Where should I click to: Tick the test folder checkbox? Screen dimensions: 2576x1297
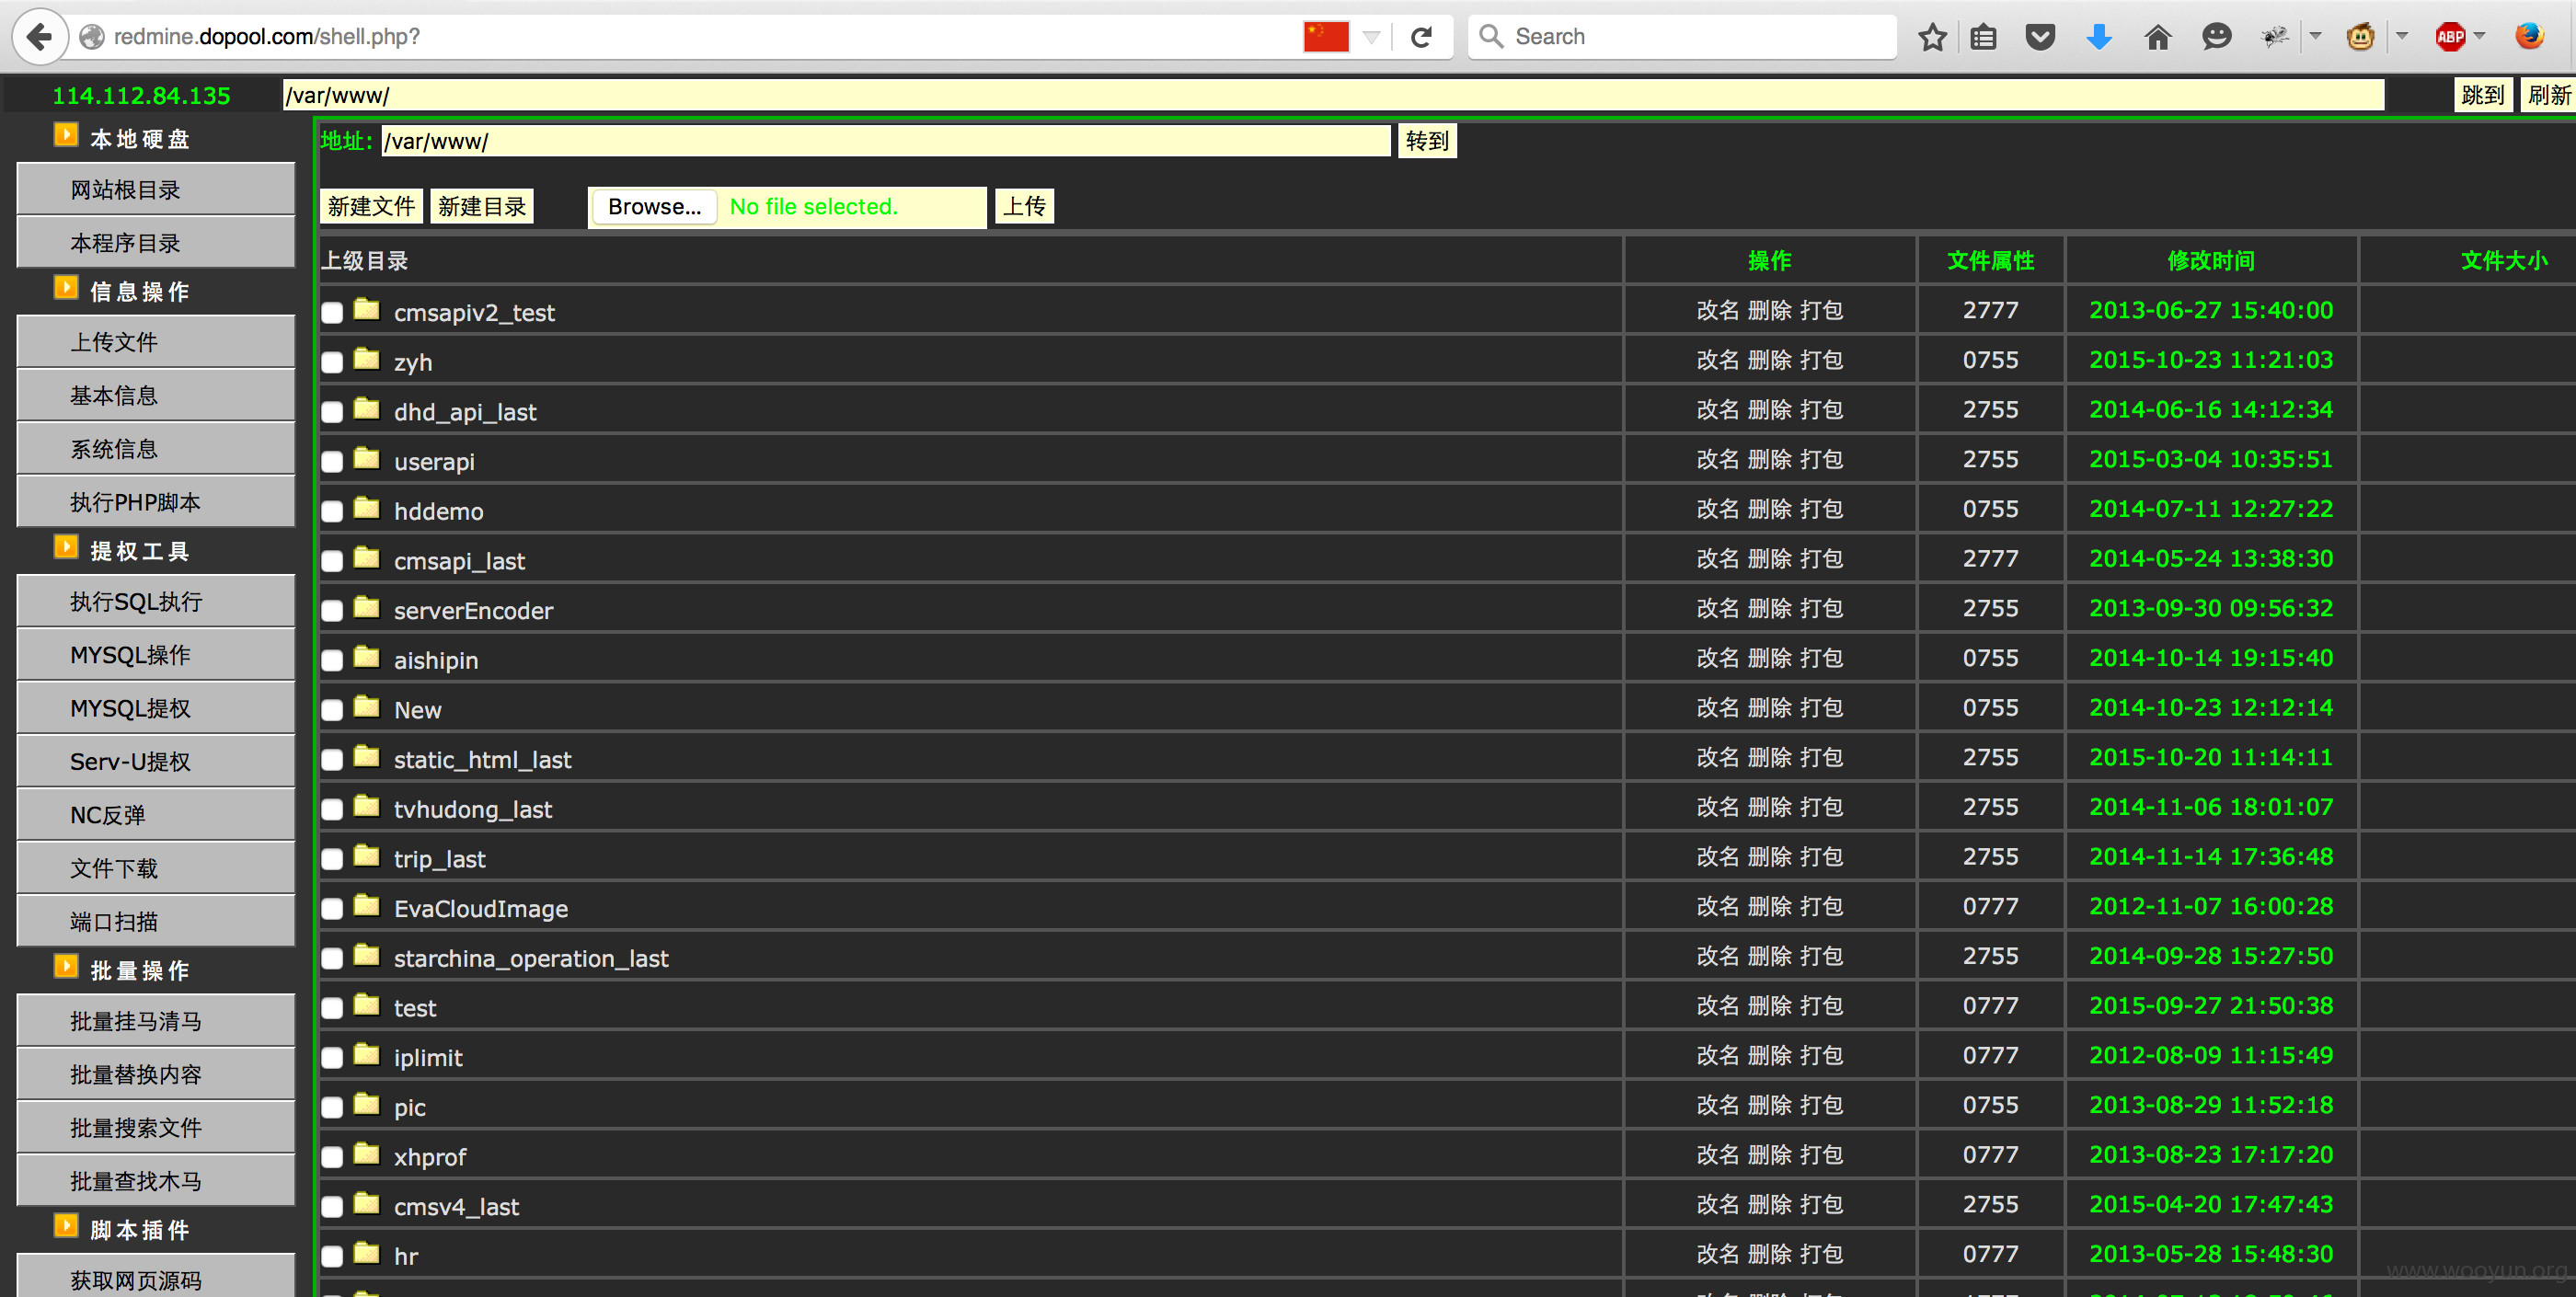(x=332, y=1008)
